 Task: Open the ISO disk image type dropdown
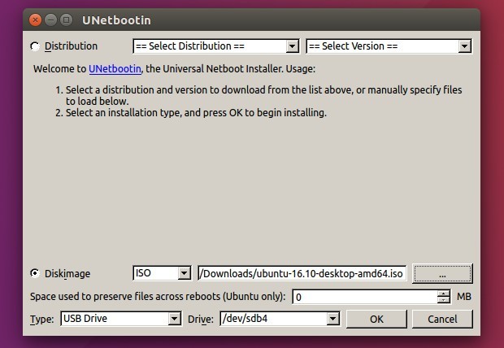click(162, 273)
